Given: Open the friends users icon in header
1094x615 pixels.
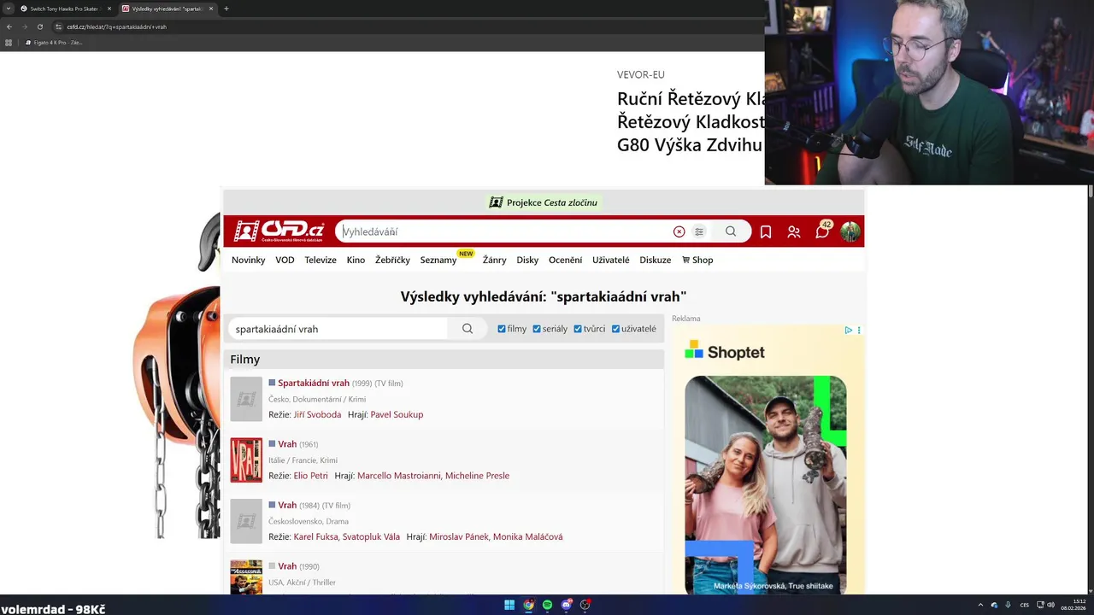Looking at the screenshot, I should (794, 231).
